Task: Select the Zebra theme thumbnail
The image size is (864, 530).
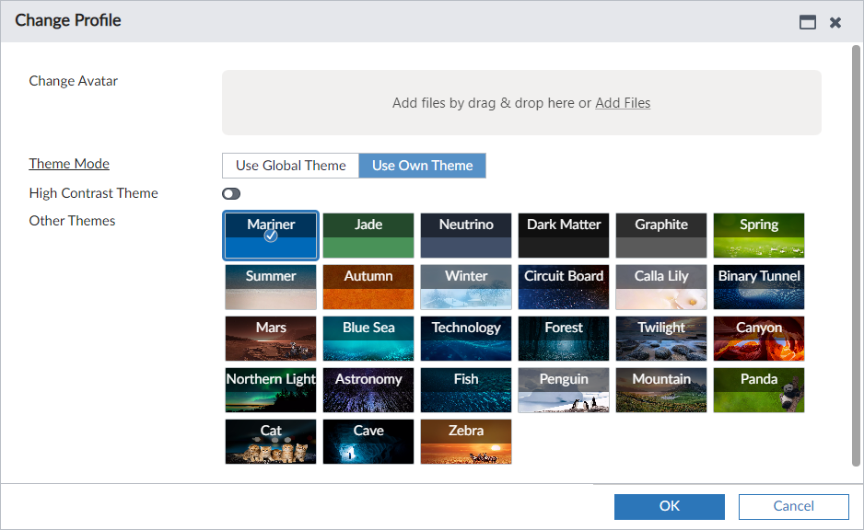Action: [x=465, y=442]
